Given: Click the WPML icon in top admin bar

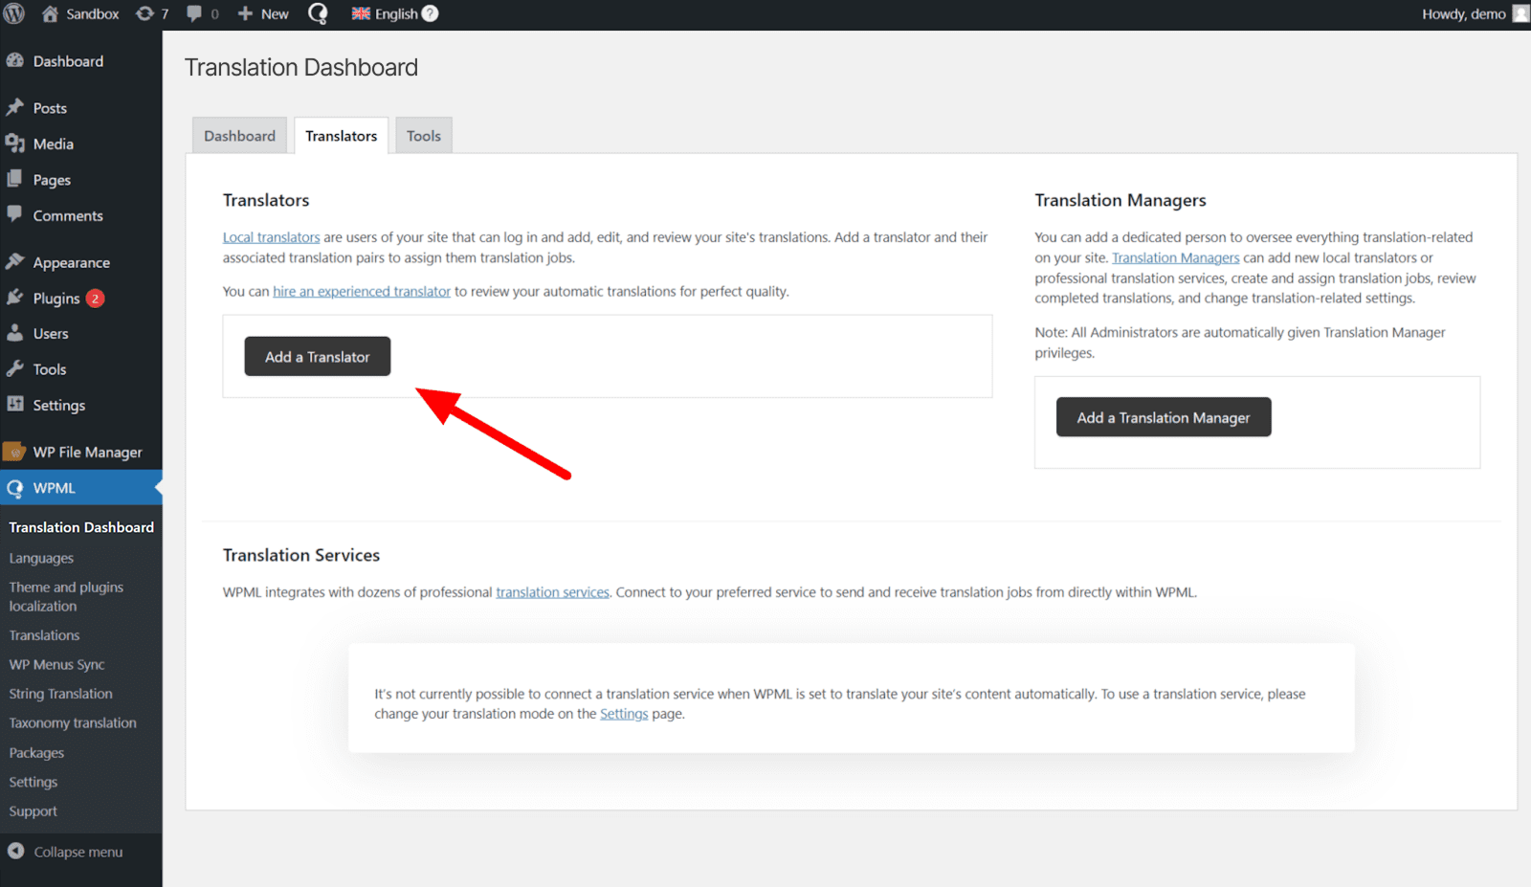Looking at the screenshot, I should [x=318, y=13].
